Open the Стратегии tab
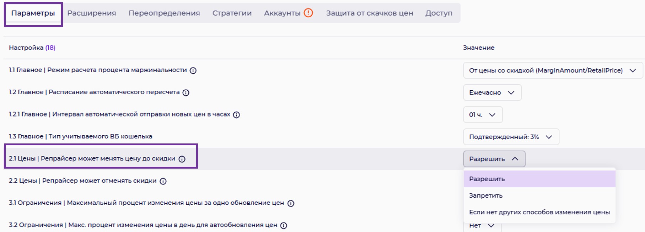645x232 pixels. tap(232, 13)
